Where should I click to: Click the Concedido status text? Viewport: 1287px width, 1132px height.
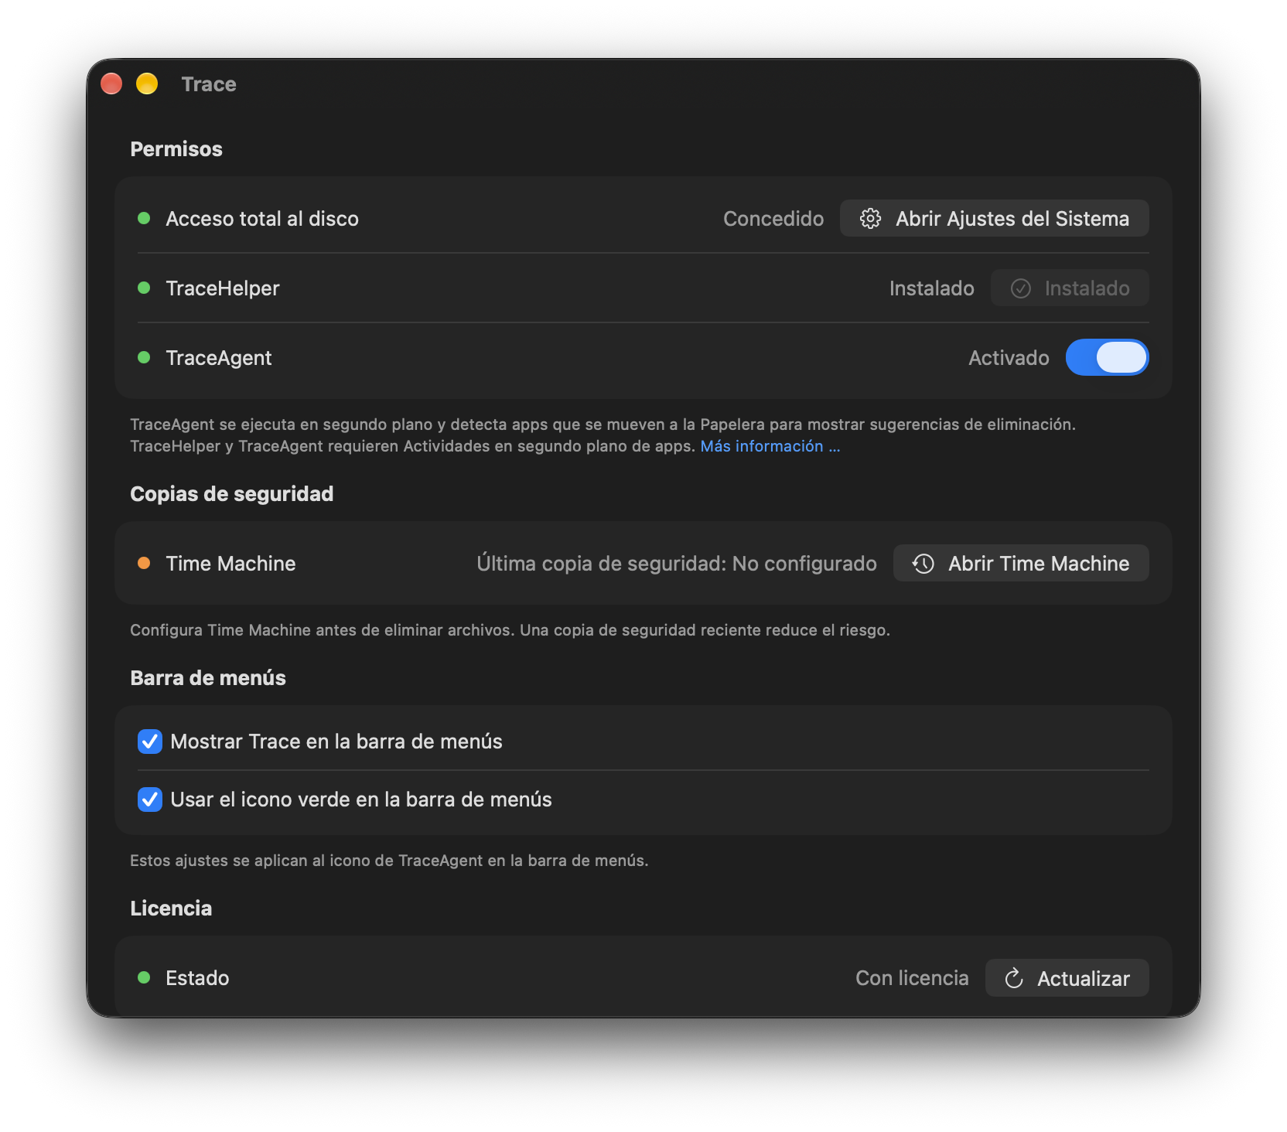point(773,219)
